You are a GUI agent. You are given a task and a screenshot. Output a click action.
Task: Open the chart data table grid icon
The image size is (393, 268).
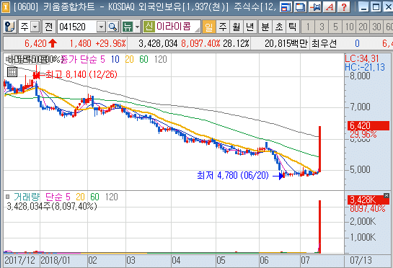pos(12,72)
